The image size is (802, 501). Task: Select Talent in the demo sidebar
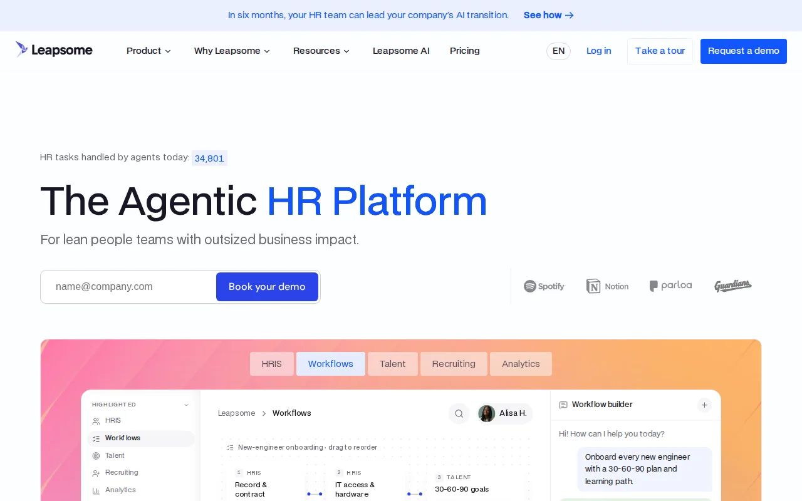coord(141,455)
